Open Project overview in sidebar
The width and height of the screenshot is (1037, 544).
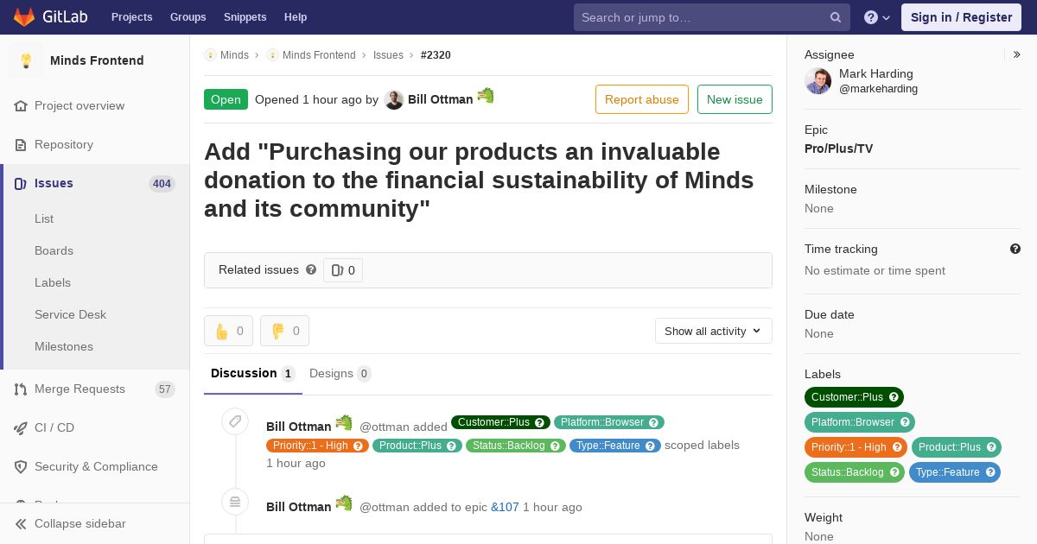pos(80,105)
